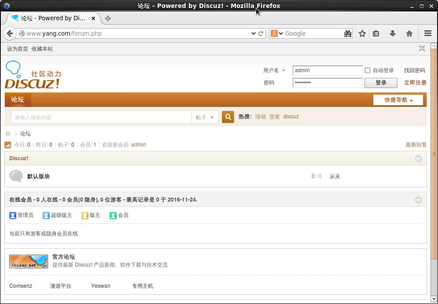
Task: Click the forum search input field
Action: point(101,117)
